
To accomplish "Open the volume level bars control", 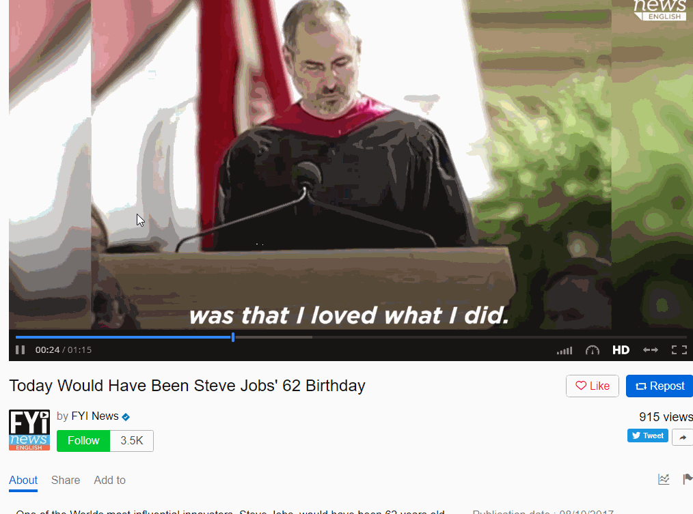I will pos(565,351).
